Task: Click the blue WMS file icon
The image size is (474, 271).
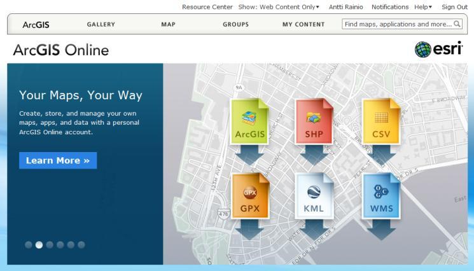Action: [381, 196]
